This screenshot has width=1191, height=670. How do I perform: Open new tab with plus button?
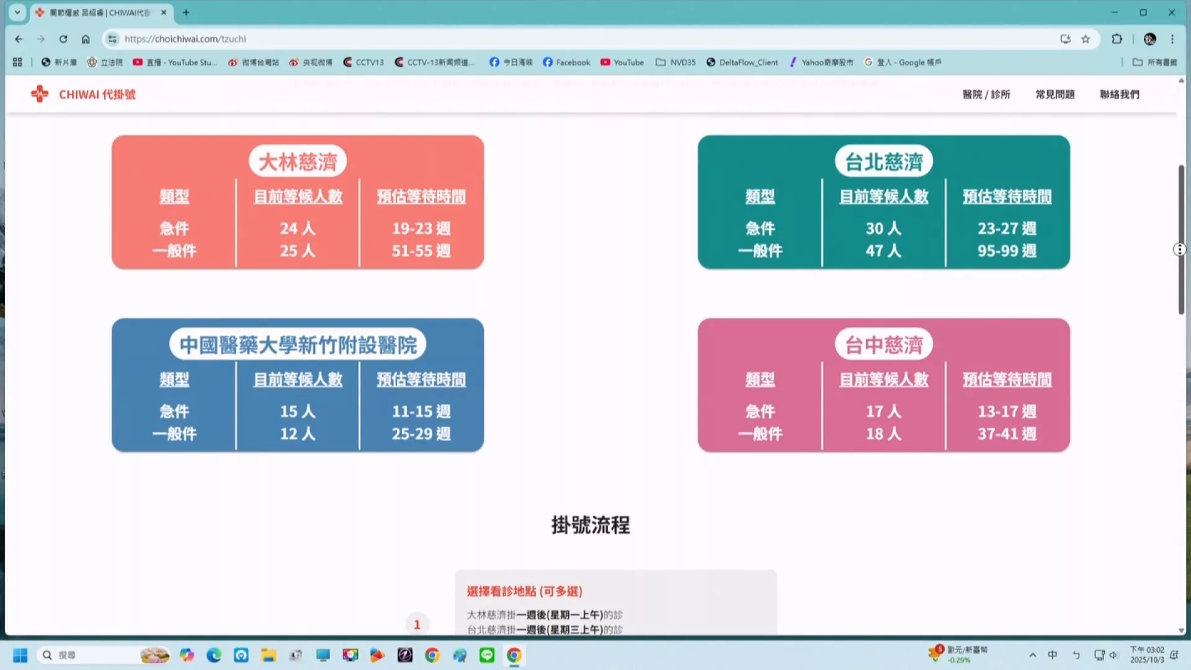[x=185, y=12]
